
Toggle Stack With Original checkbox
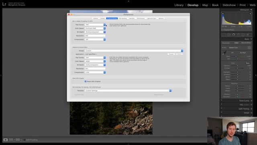click(86, 81)
